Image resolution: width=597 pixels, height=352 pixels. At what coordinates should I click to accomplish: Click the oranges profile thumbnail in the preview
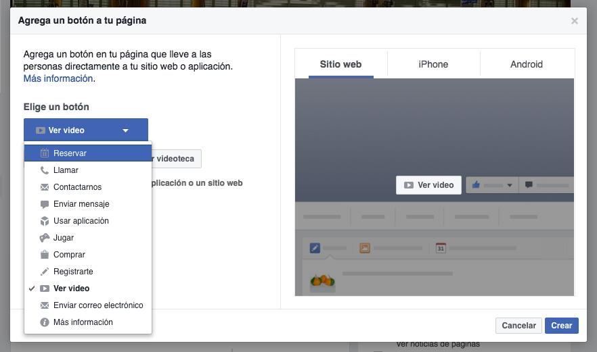tap(322, 283)
